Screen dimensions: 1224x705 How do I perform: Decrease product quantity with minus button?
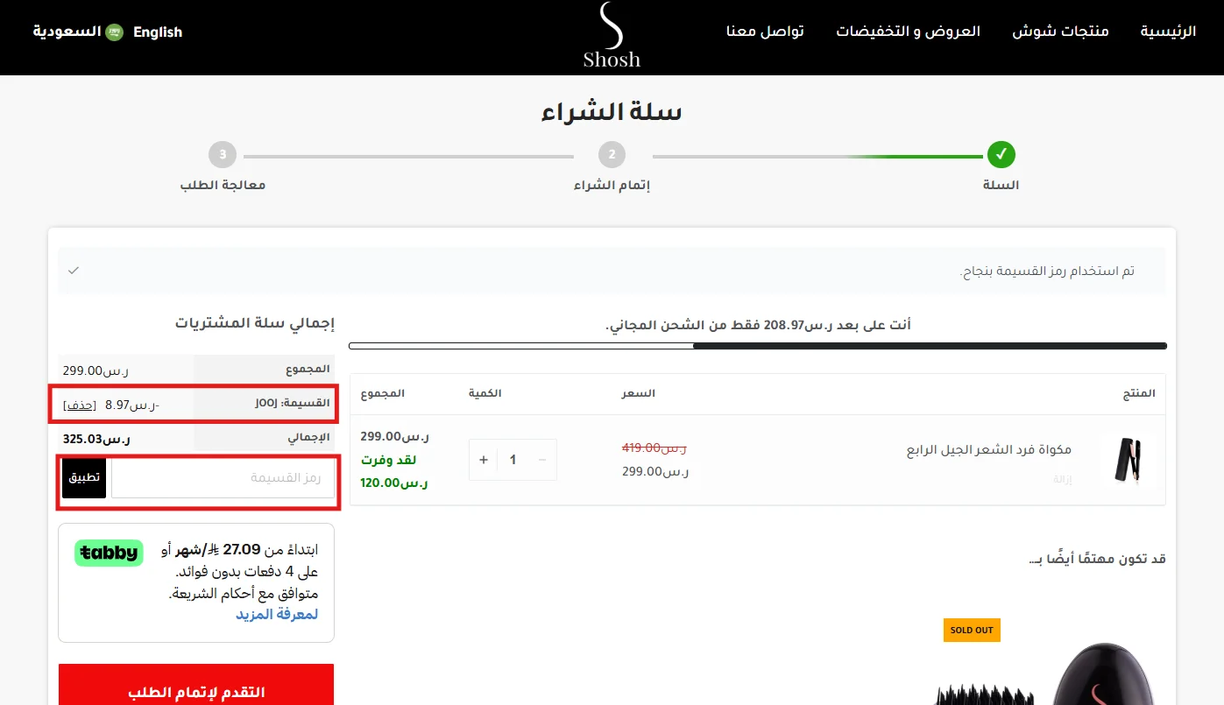pyautogui.click(x=541, y=460)
